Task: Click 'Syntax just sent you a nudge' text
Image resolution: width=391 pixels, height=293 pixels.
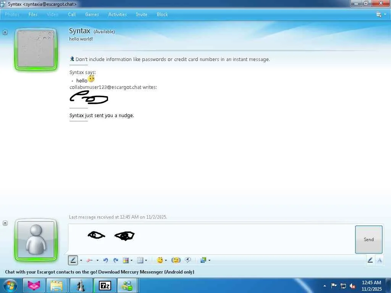Action: (102, 115)
